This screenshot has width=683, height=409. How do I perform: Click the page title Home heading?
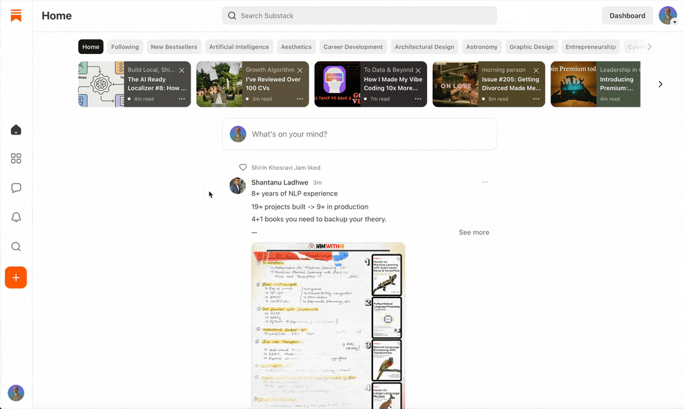(57, 16)
